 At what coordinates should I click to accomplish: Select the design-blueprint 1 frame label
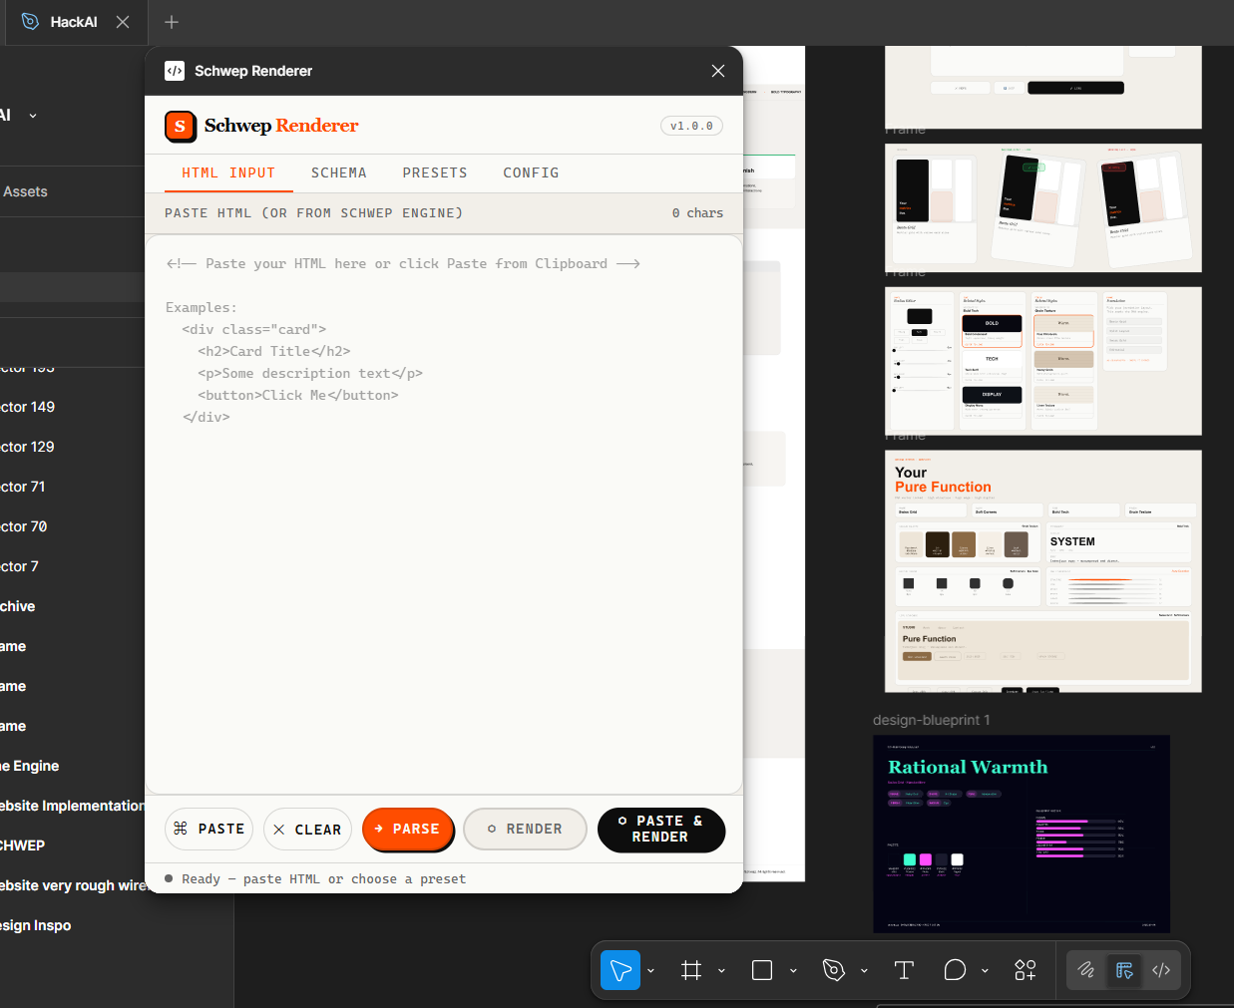tap(932, 720)
